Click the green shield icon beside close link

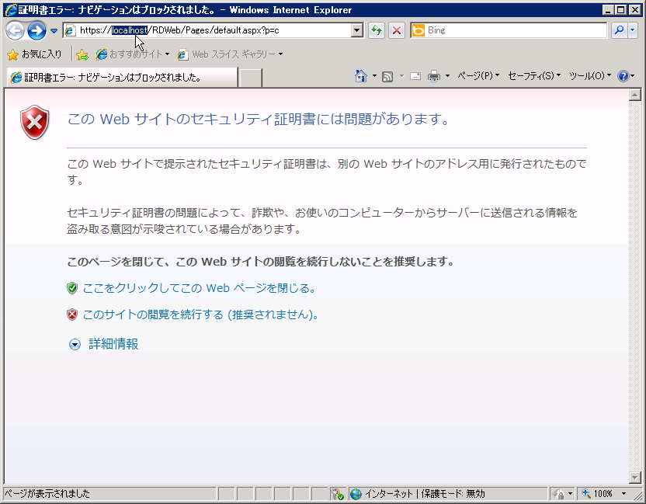(x=72, y=288)
